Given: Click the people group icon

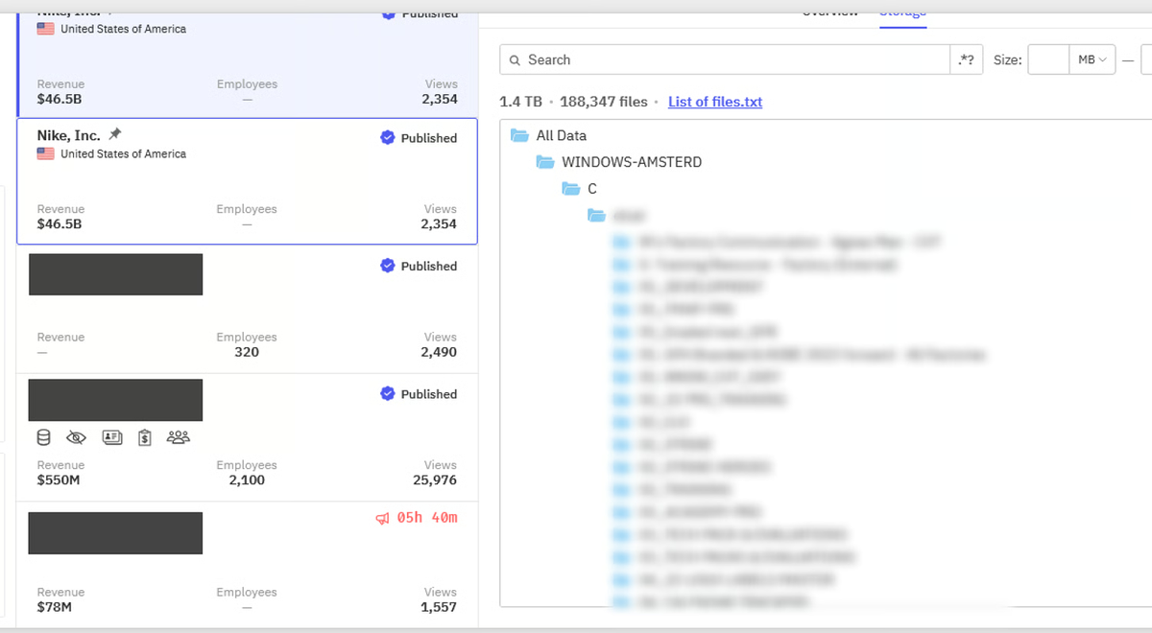Looking at the screenshot, I should tap(178, 437).
